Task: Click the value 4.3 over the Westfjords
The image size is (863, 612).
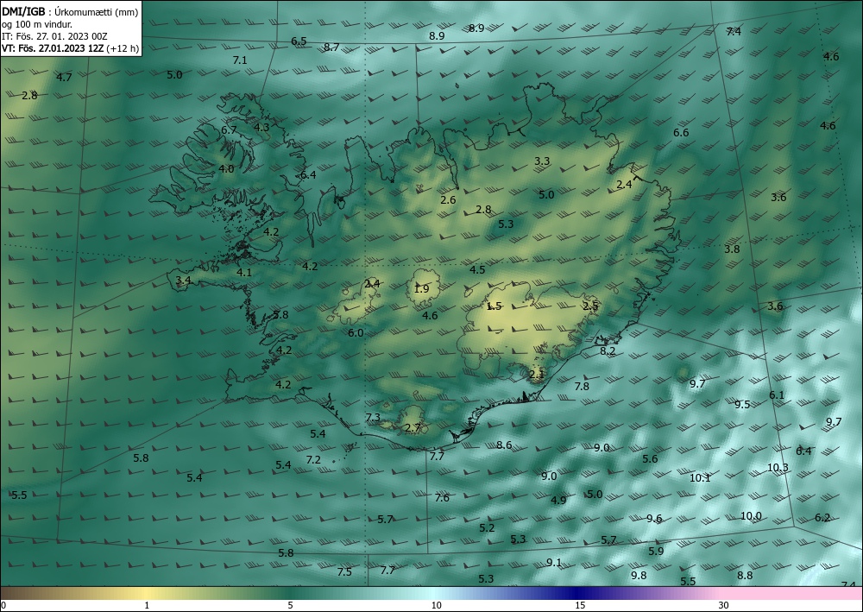Action: [262, 127]
